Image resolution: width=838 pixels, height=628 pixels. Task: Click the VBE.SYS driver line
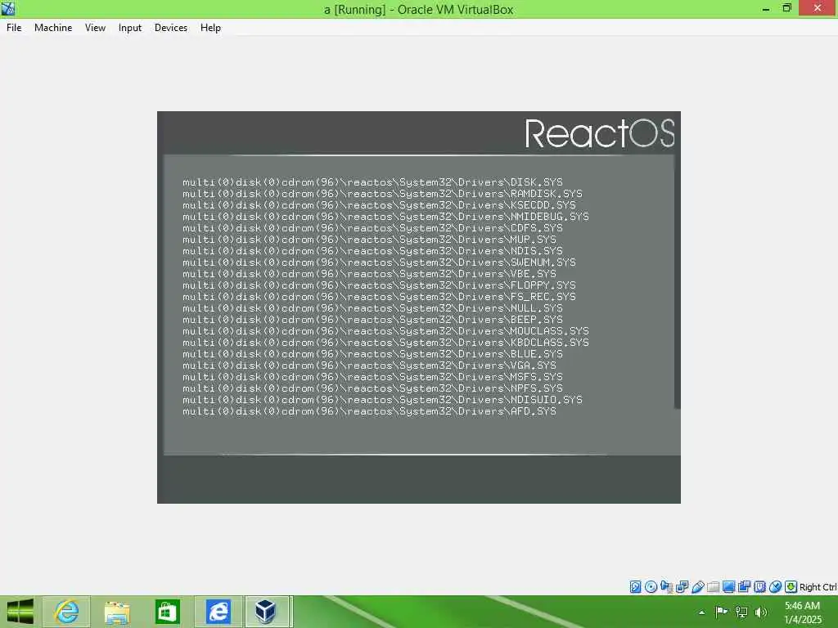[369, 274]
